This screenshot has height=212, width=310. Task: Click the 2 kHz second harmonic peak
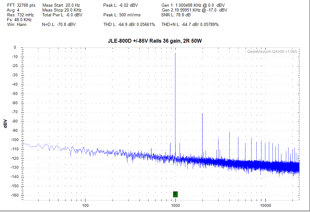pos(202,114)
